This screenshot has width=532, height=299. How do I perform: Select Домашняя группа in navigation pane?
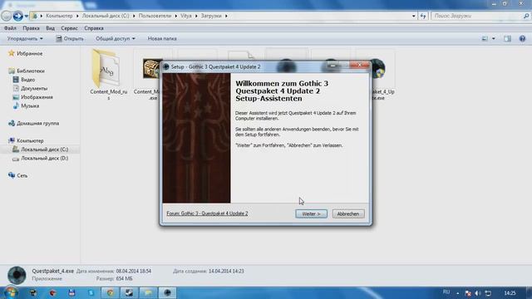(37, 124)
